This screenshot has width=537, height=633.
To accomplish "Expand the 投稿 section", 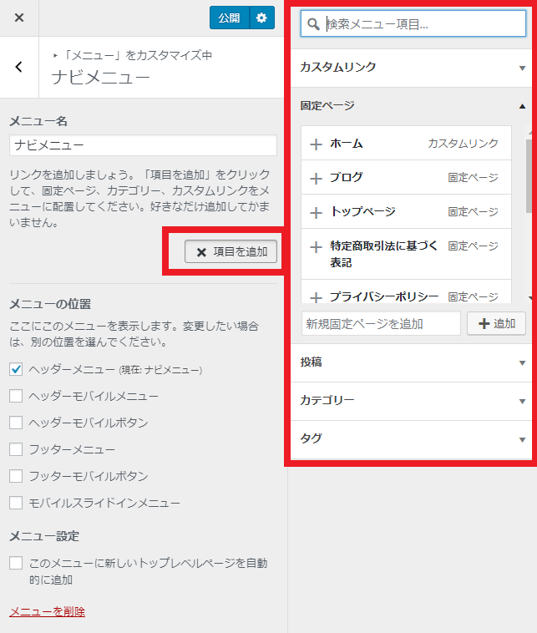I will coord(413,362).
